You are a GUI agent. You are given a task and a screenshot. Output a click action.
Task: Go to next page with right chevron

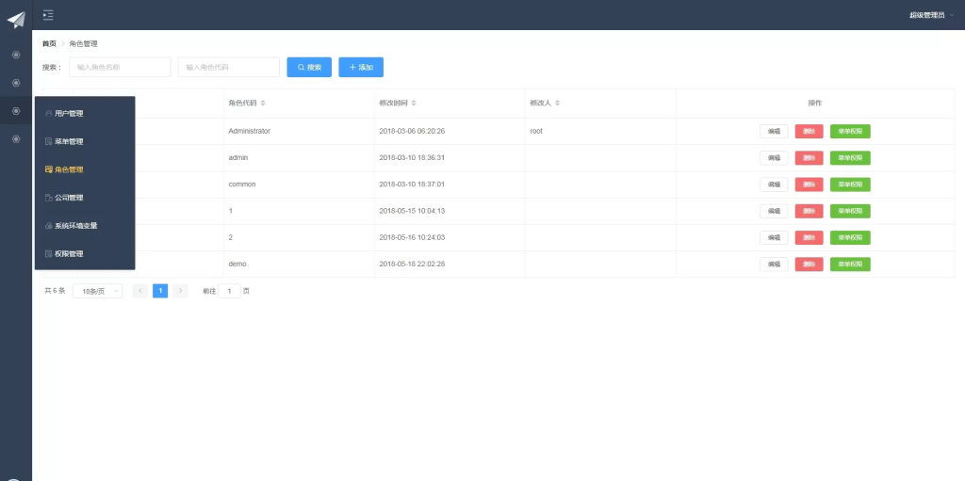click(x=180, y=291)
